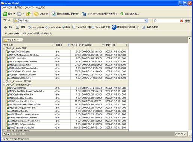Collapse the common folder group
This screenshot has width=193, height=142.
tap(4, 85)
